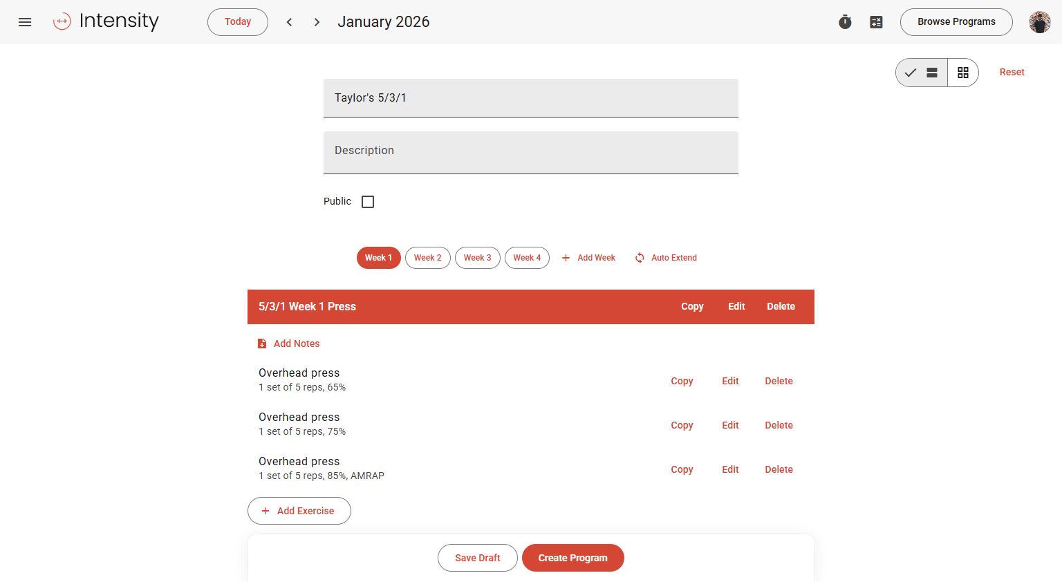
Task: Select the Week 2 tab
Action: tap(427, 258)
